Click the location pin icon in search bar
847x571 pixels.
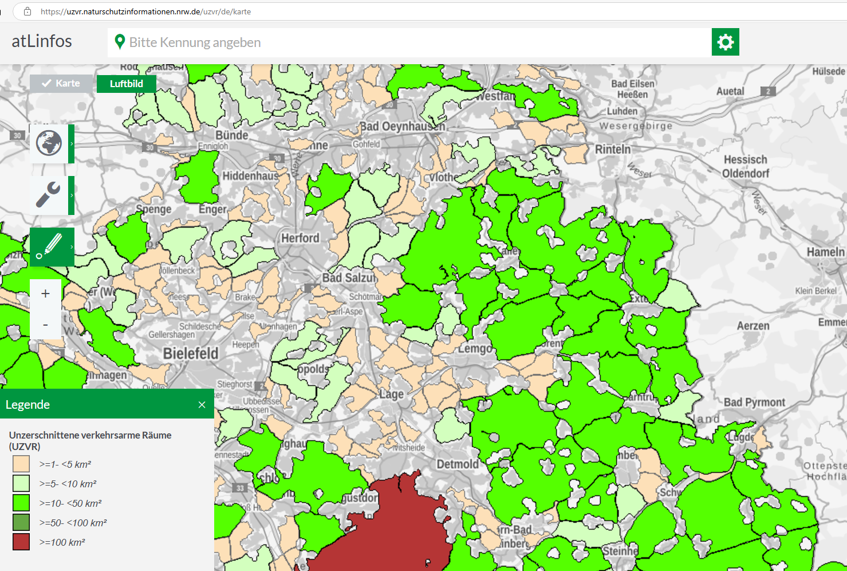pos(120,42)
